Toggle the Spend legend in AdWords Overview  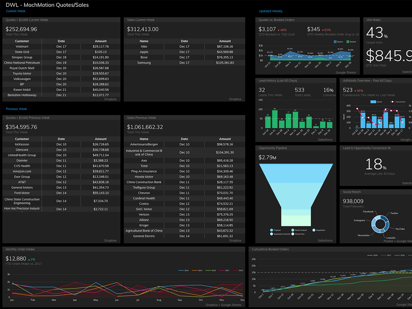coord(374,102)
